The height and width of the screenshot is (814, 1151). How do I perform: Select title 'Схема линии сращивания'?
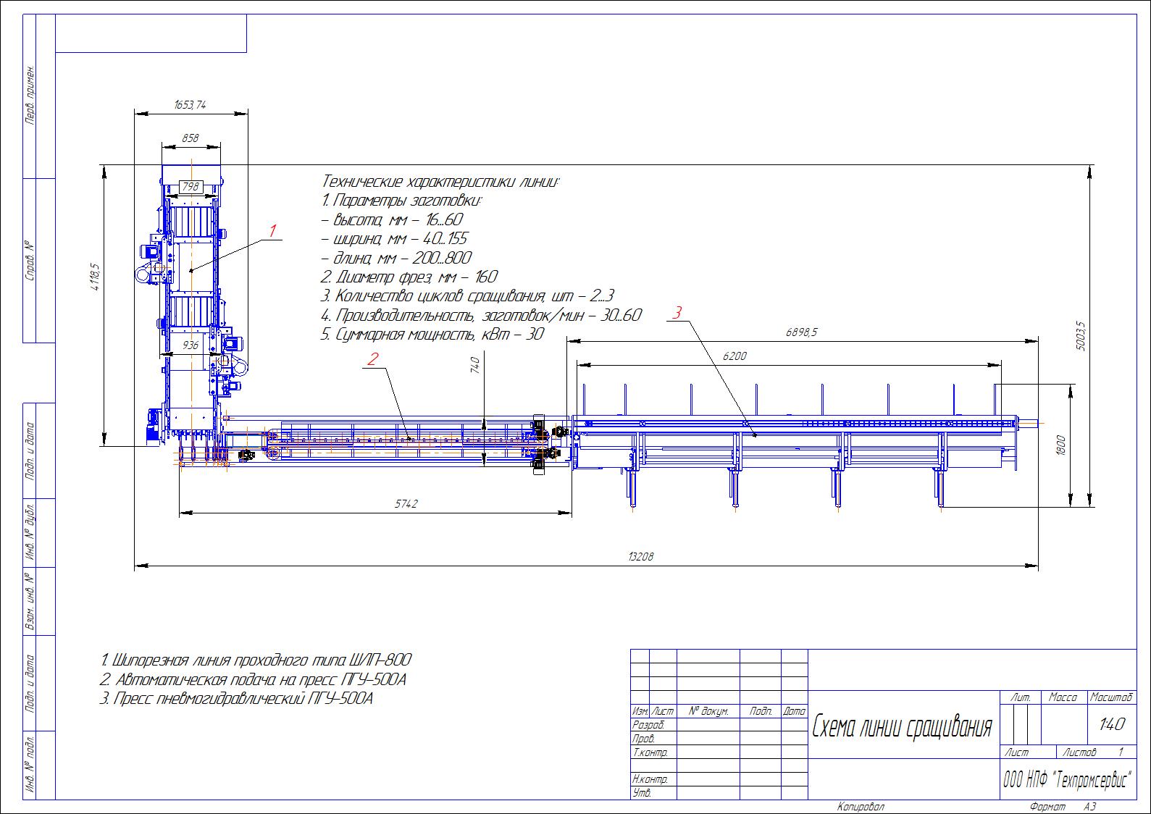[x=902, y=725]
